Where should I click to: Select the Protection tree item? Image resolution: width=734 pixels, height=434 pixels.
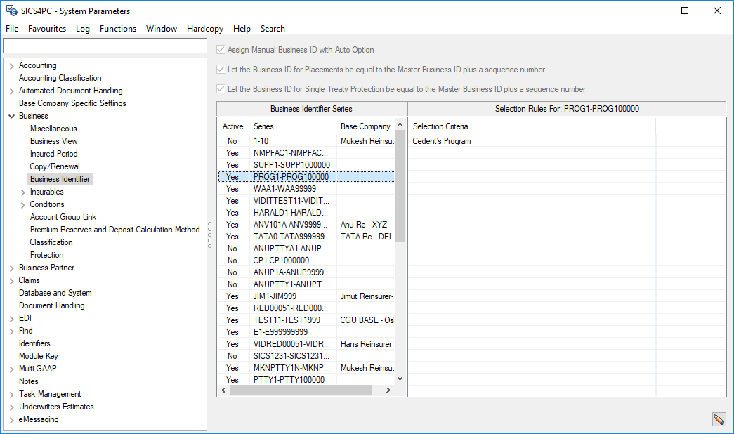(x=46, y=254)
